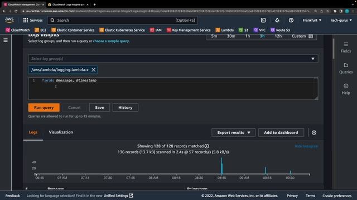
Task: Expand the Select log group(s) dropdown
Action: (x=173, y=59)
